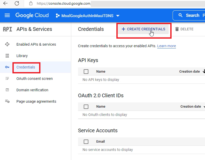Select all OAuth 2.0 Client IDs checkbox

[x=86, y=107]
